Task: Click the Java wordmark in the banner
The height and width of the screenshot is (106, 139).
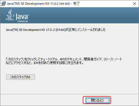Action: 22,17
